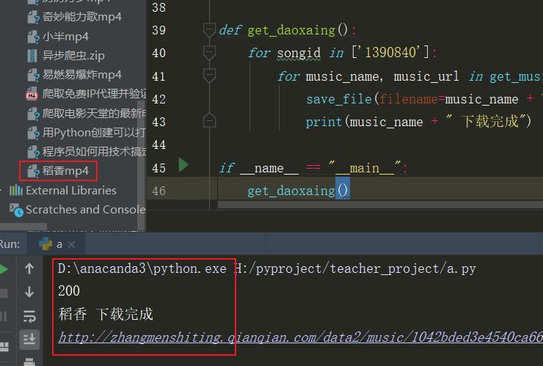This screenshot has height=366, width=543.
Task: Collapse the inner for-loop at line 41
Action: tap(209, 76)
